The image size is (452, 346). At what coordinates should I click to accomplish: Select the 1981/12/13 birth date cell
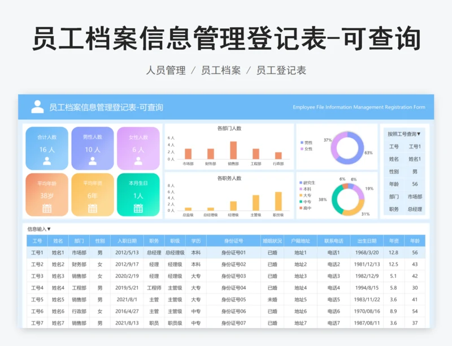click(367, 265)
